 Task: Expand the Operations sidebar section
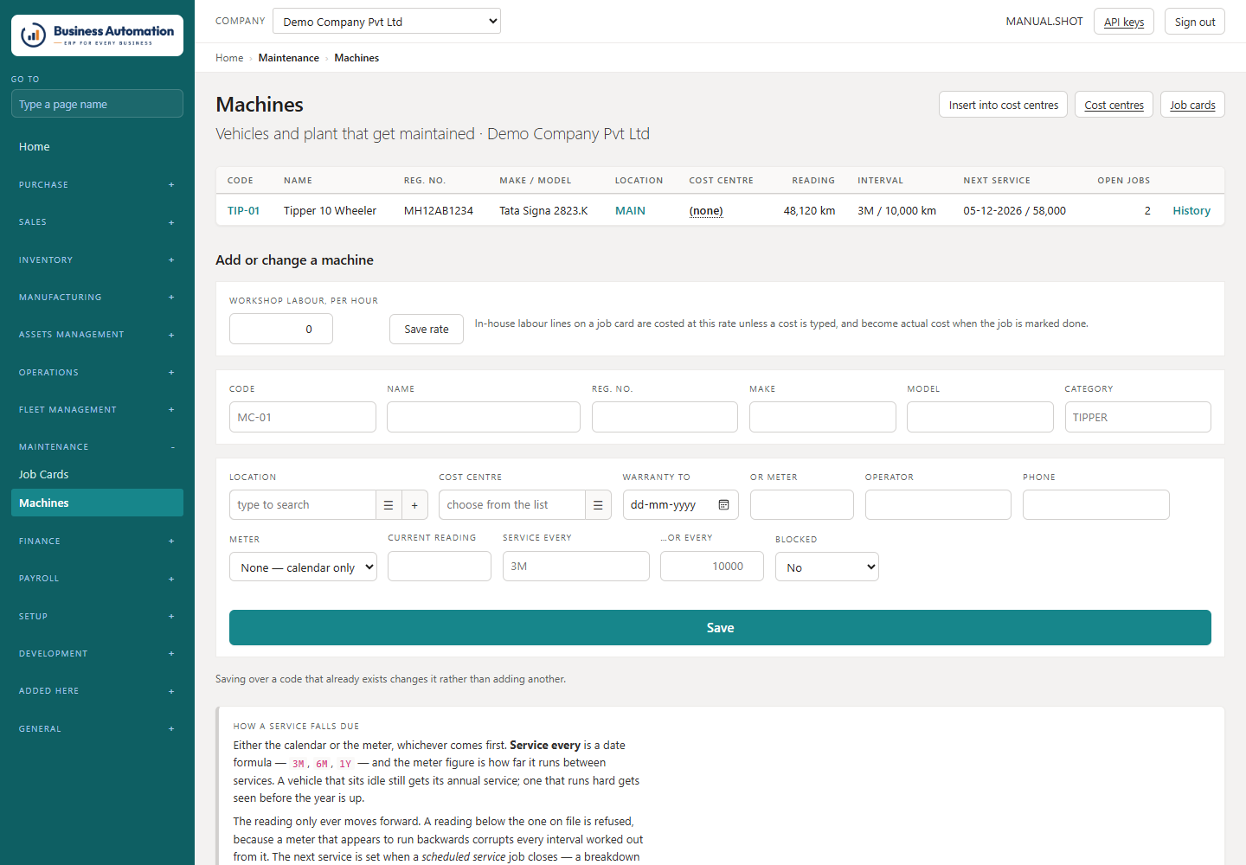97,373
